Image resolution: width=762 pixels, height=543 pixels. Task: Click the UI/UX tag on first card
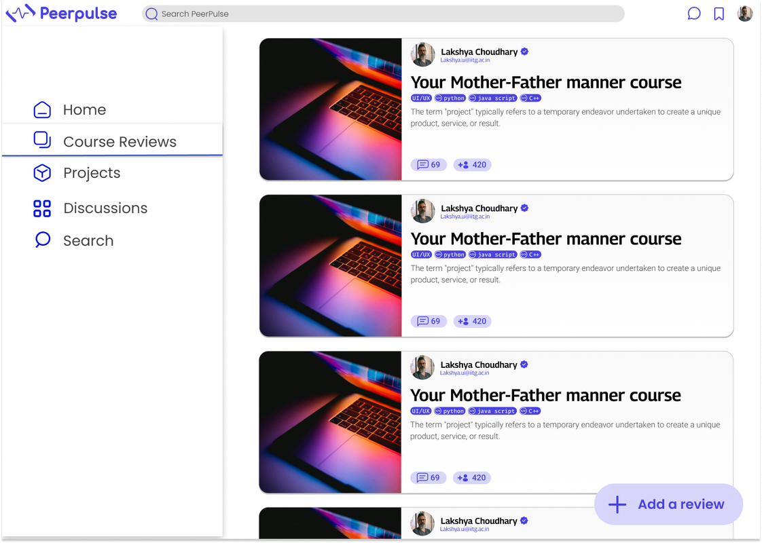[421, 98]
